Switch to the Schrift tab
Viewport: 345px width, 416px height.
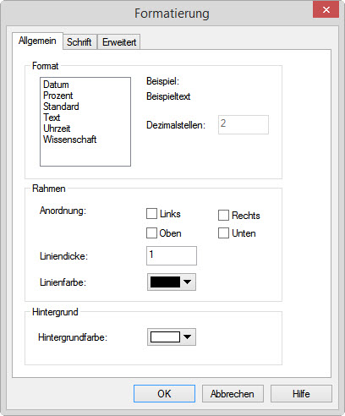79,42
